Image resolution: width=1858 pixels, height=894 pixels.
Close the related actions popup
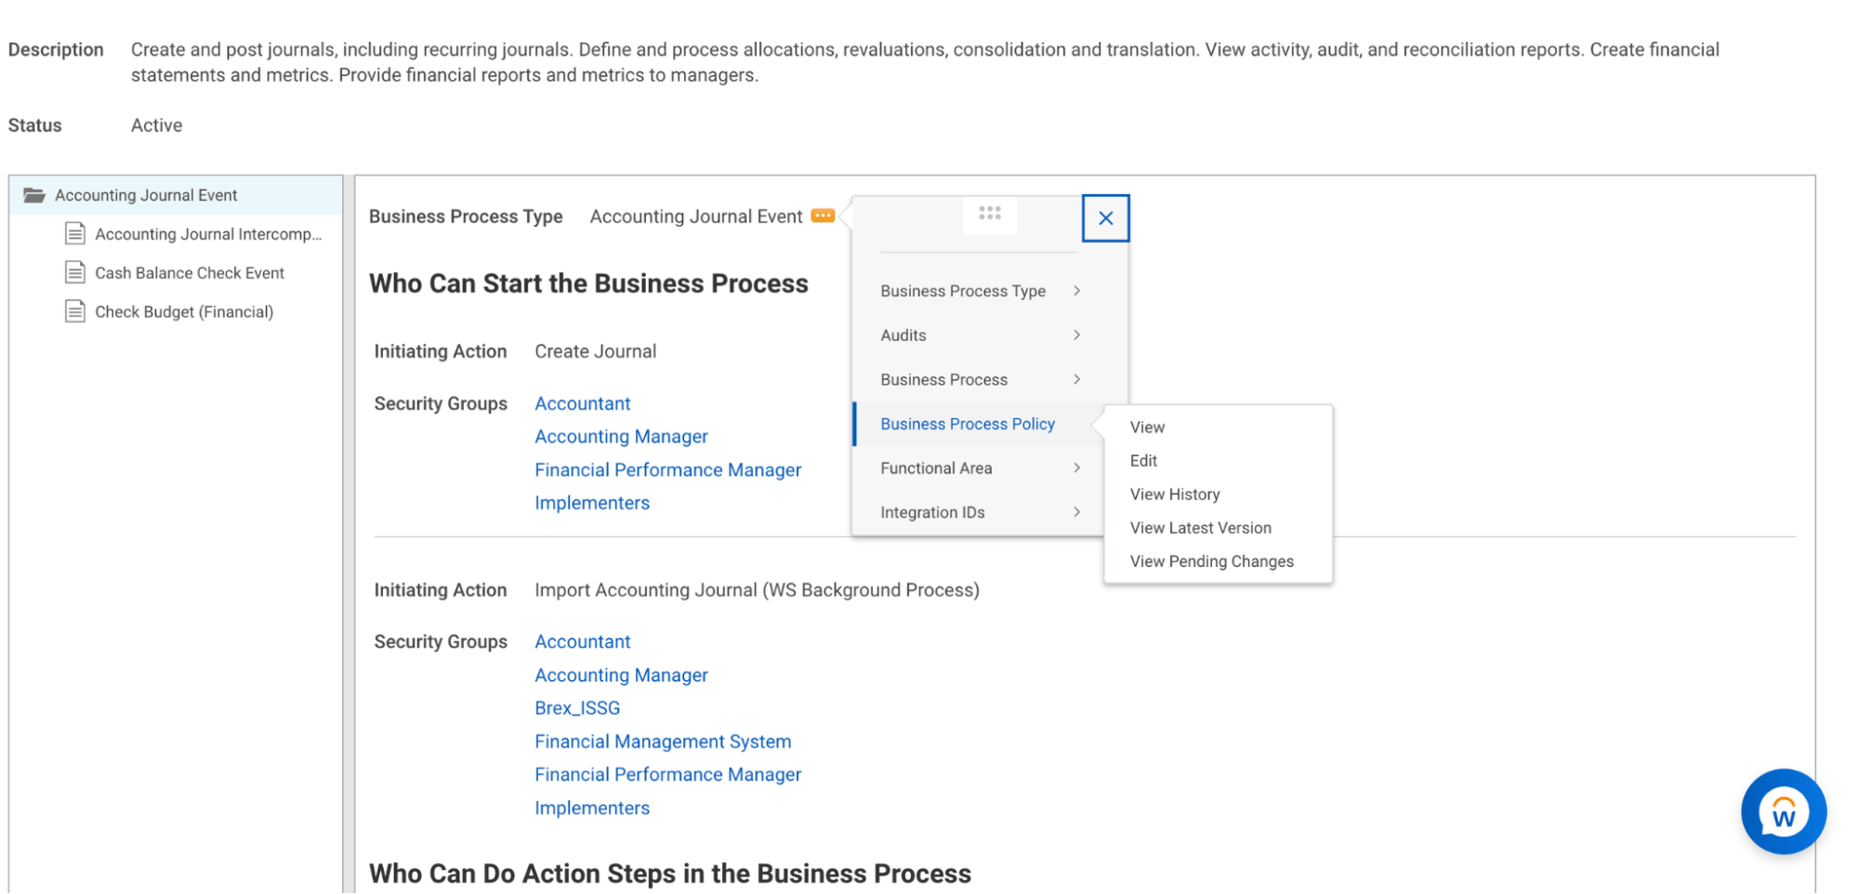1105,218
